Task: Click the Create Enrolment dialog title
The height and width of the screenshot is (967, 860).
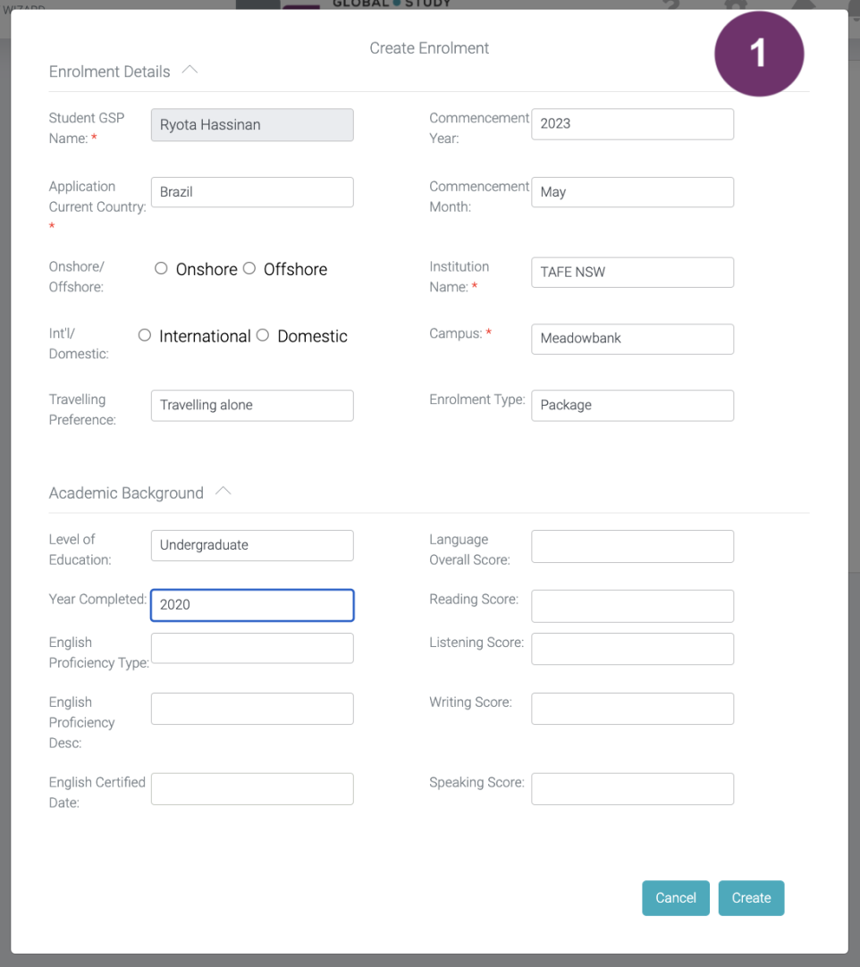Action: 429,48
